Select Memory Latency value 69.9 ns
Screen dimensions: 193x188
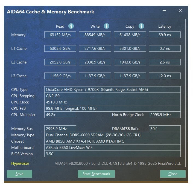point(165,35)
